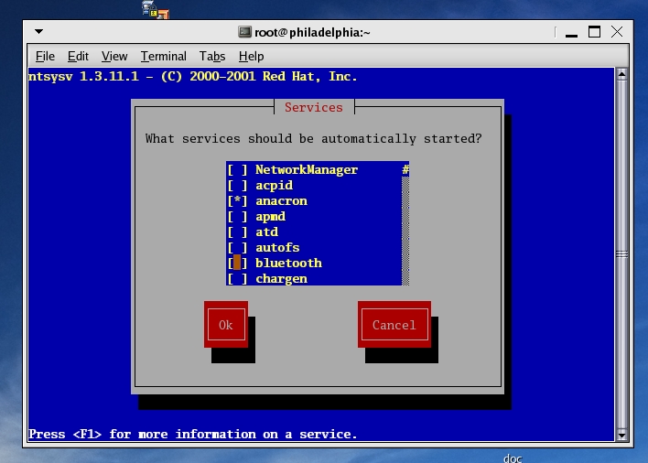This screenshot has width=648, height=463.
Task: Click the services list scroll indicator
Action: (405, 170)
